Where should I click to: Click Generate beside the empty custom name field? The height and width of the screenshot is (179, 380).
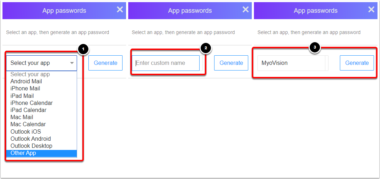231,63
